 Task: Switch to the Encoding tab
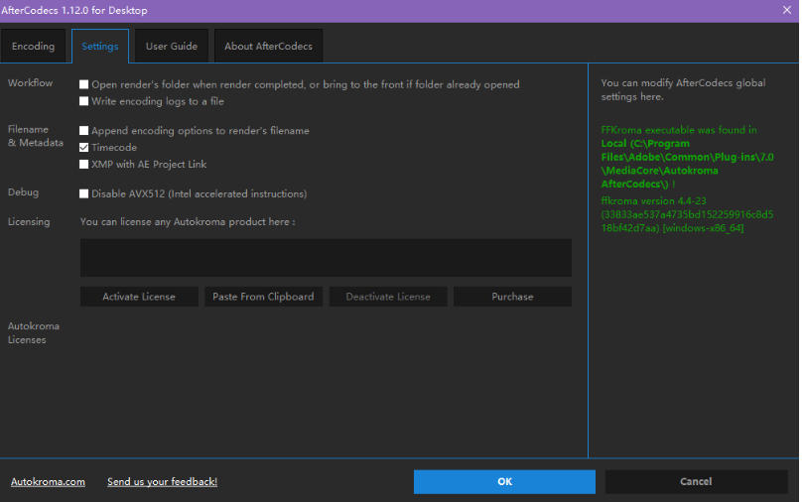pos(34,47)
